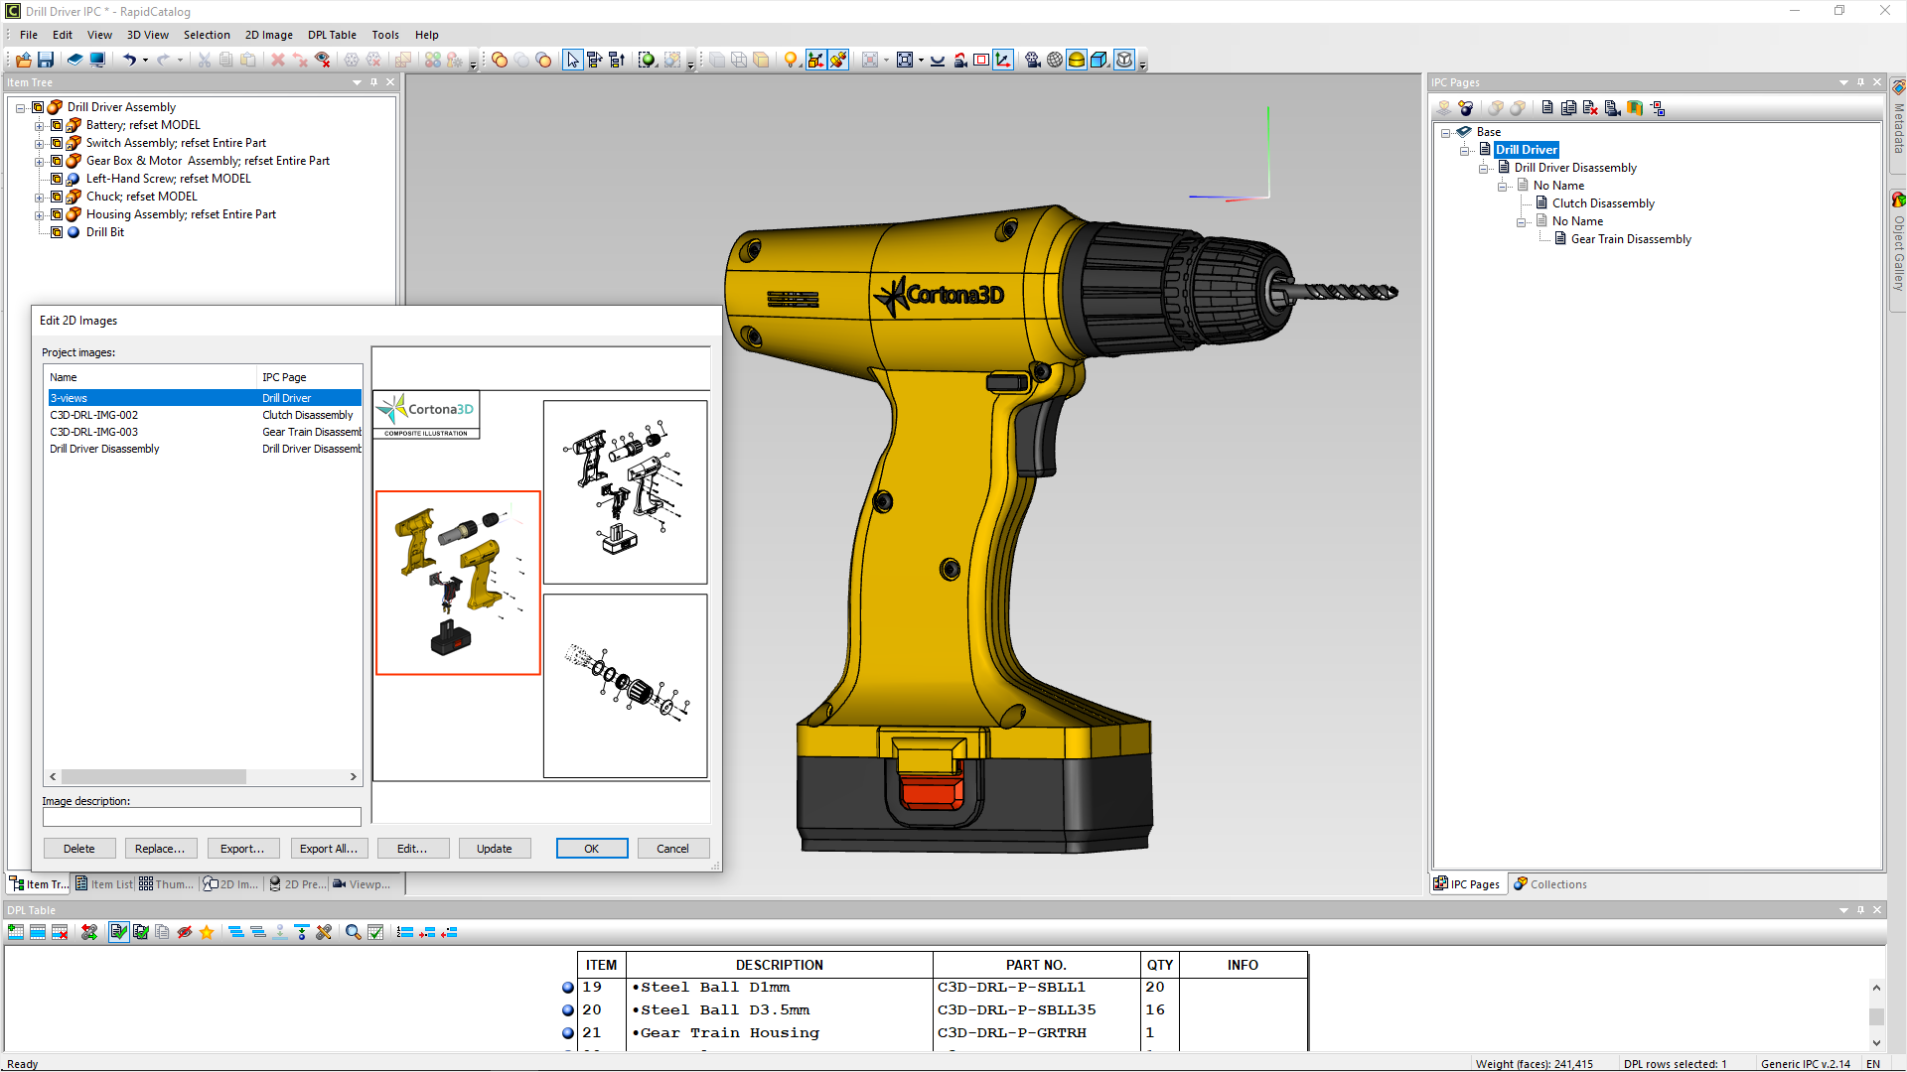
Task: Expand the Housing Assembly tree node
Action: click(x=39, y=214)
